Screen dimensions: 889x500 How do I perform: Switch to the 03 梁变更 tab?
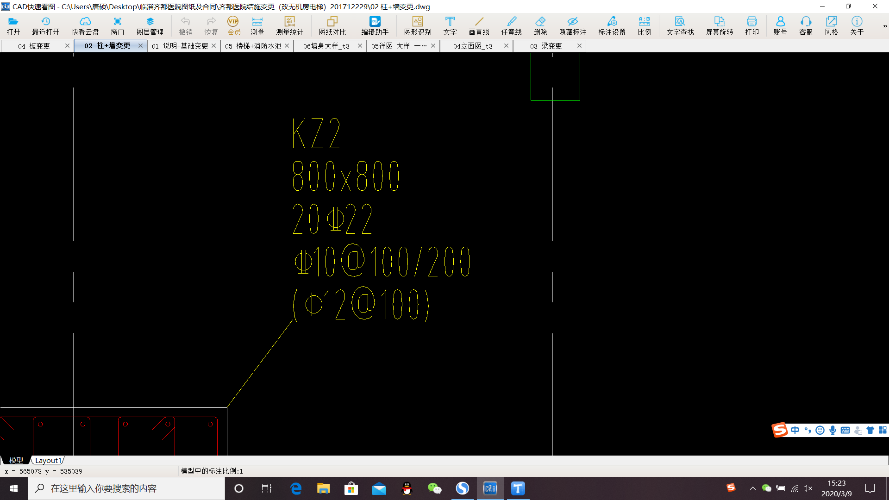pyautogui.click(x=546, y=46)
